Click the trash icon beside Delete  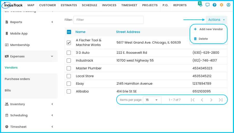195,39
